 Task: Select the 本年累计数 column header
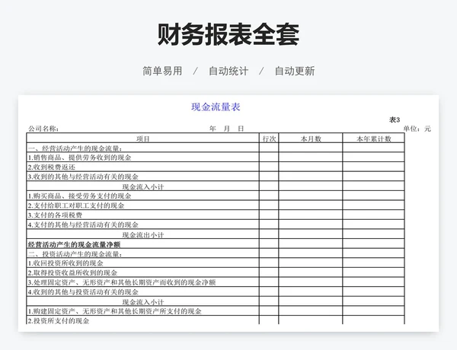374,138
